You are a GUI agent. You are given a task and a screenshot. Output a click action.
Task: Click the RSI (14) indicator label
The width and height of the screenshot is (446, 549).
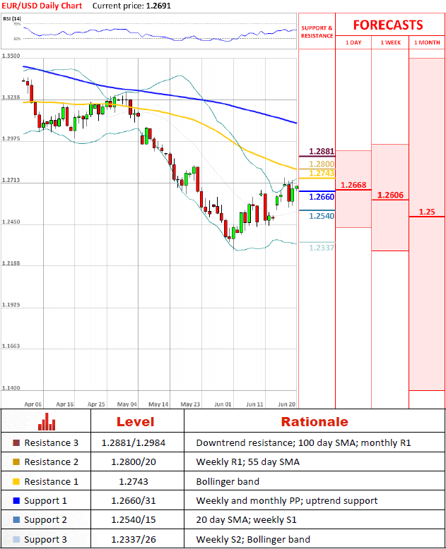click(x=12, y=18)
